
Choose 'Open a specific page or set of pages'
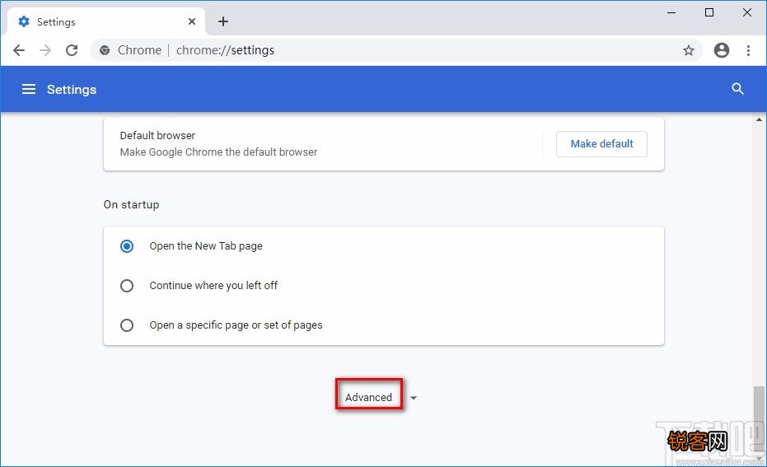click(x=127, y=325)
